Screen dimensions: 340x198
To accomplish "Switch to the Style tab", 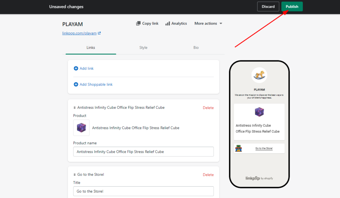I will (x=143, y=47).
